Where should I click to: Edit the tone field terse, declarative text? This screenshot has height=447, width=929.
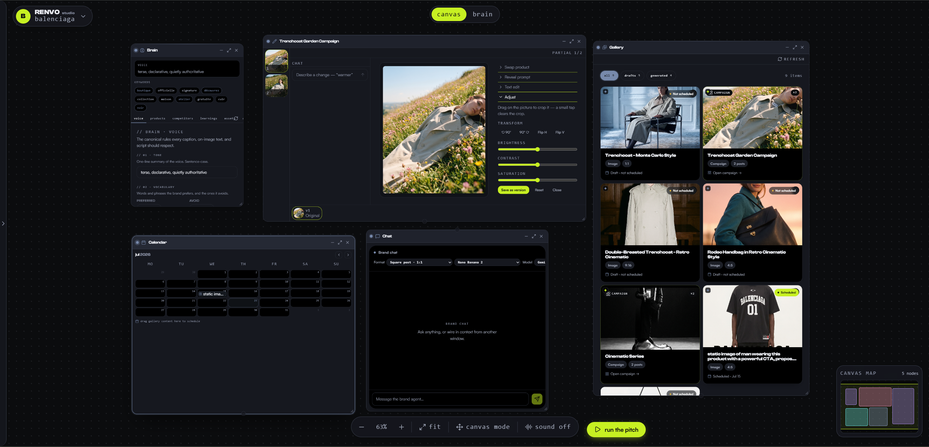coord(187,172)
